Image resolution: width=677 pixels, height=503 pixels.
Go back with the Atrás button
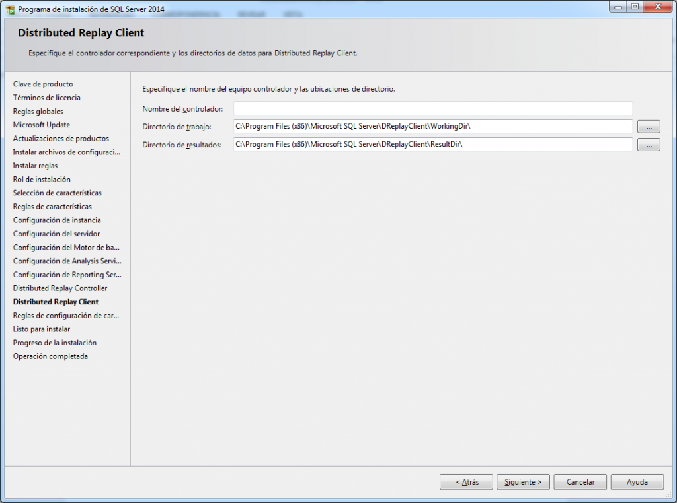[466, 482]
